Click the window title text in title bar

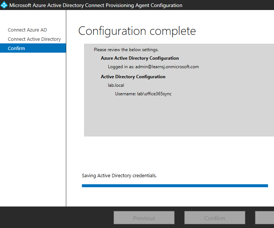click(96, 6)
